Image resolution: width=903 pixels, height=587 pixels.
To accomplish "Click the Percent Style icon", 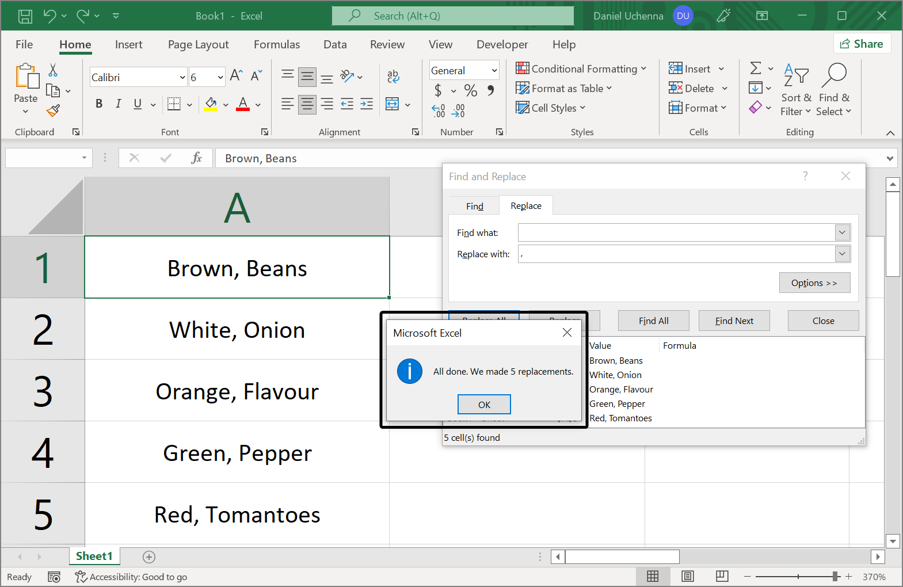I will point(470,90).
